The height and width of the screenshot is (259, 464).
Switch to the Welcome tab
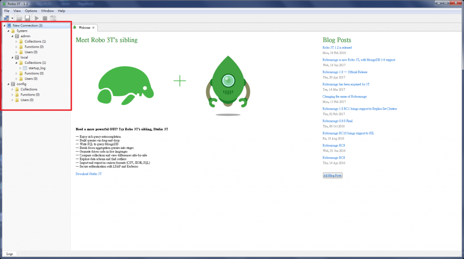click(84, 28)
